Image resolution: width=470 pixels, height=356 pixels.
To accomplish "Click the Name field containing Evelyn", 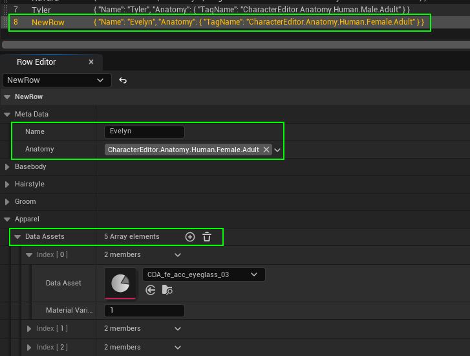I will click(144, 131).
